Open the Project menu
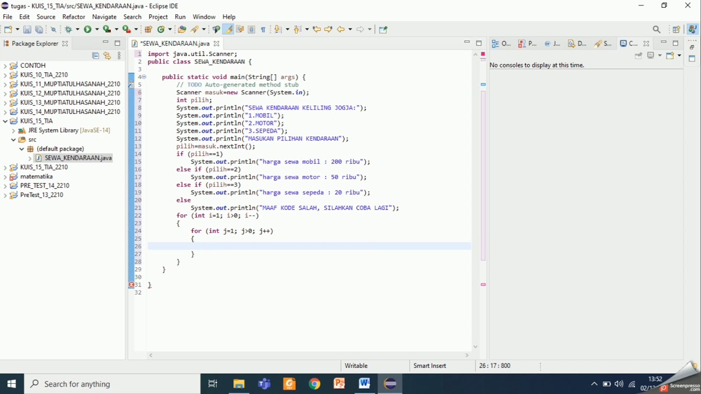This screenshot has height=394, width=701. pos(158,17)
